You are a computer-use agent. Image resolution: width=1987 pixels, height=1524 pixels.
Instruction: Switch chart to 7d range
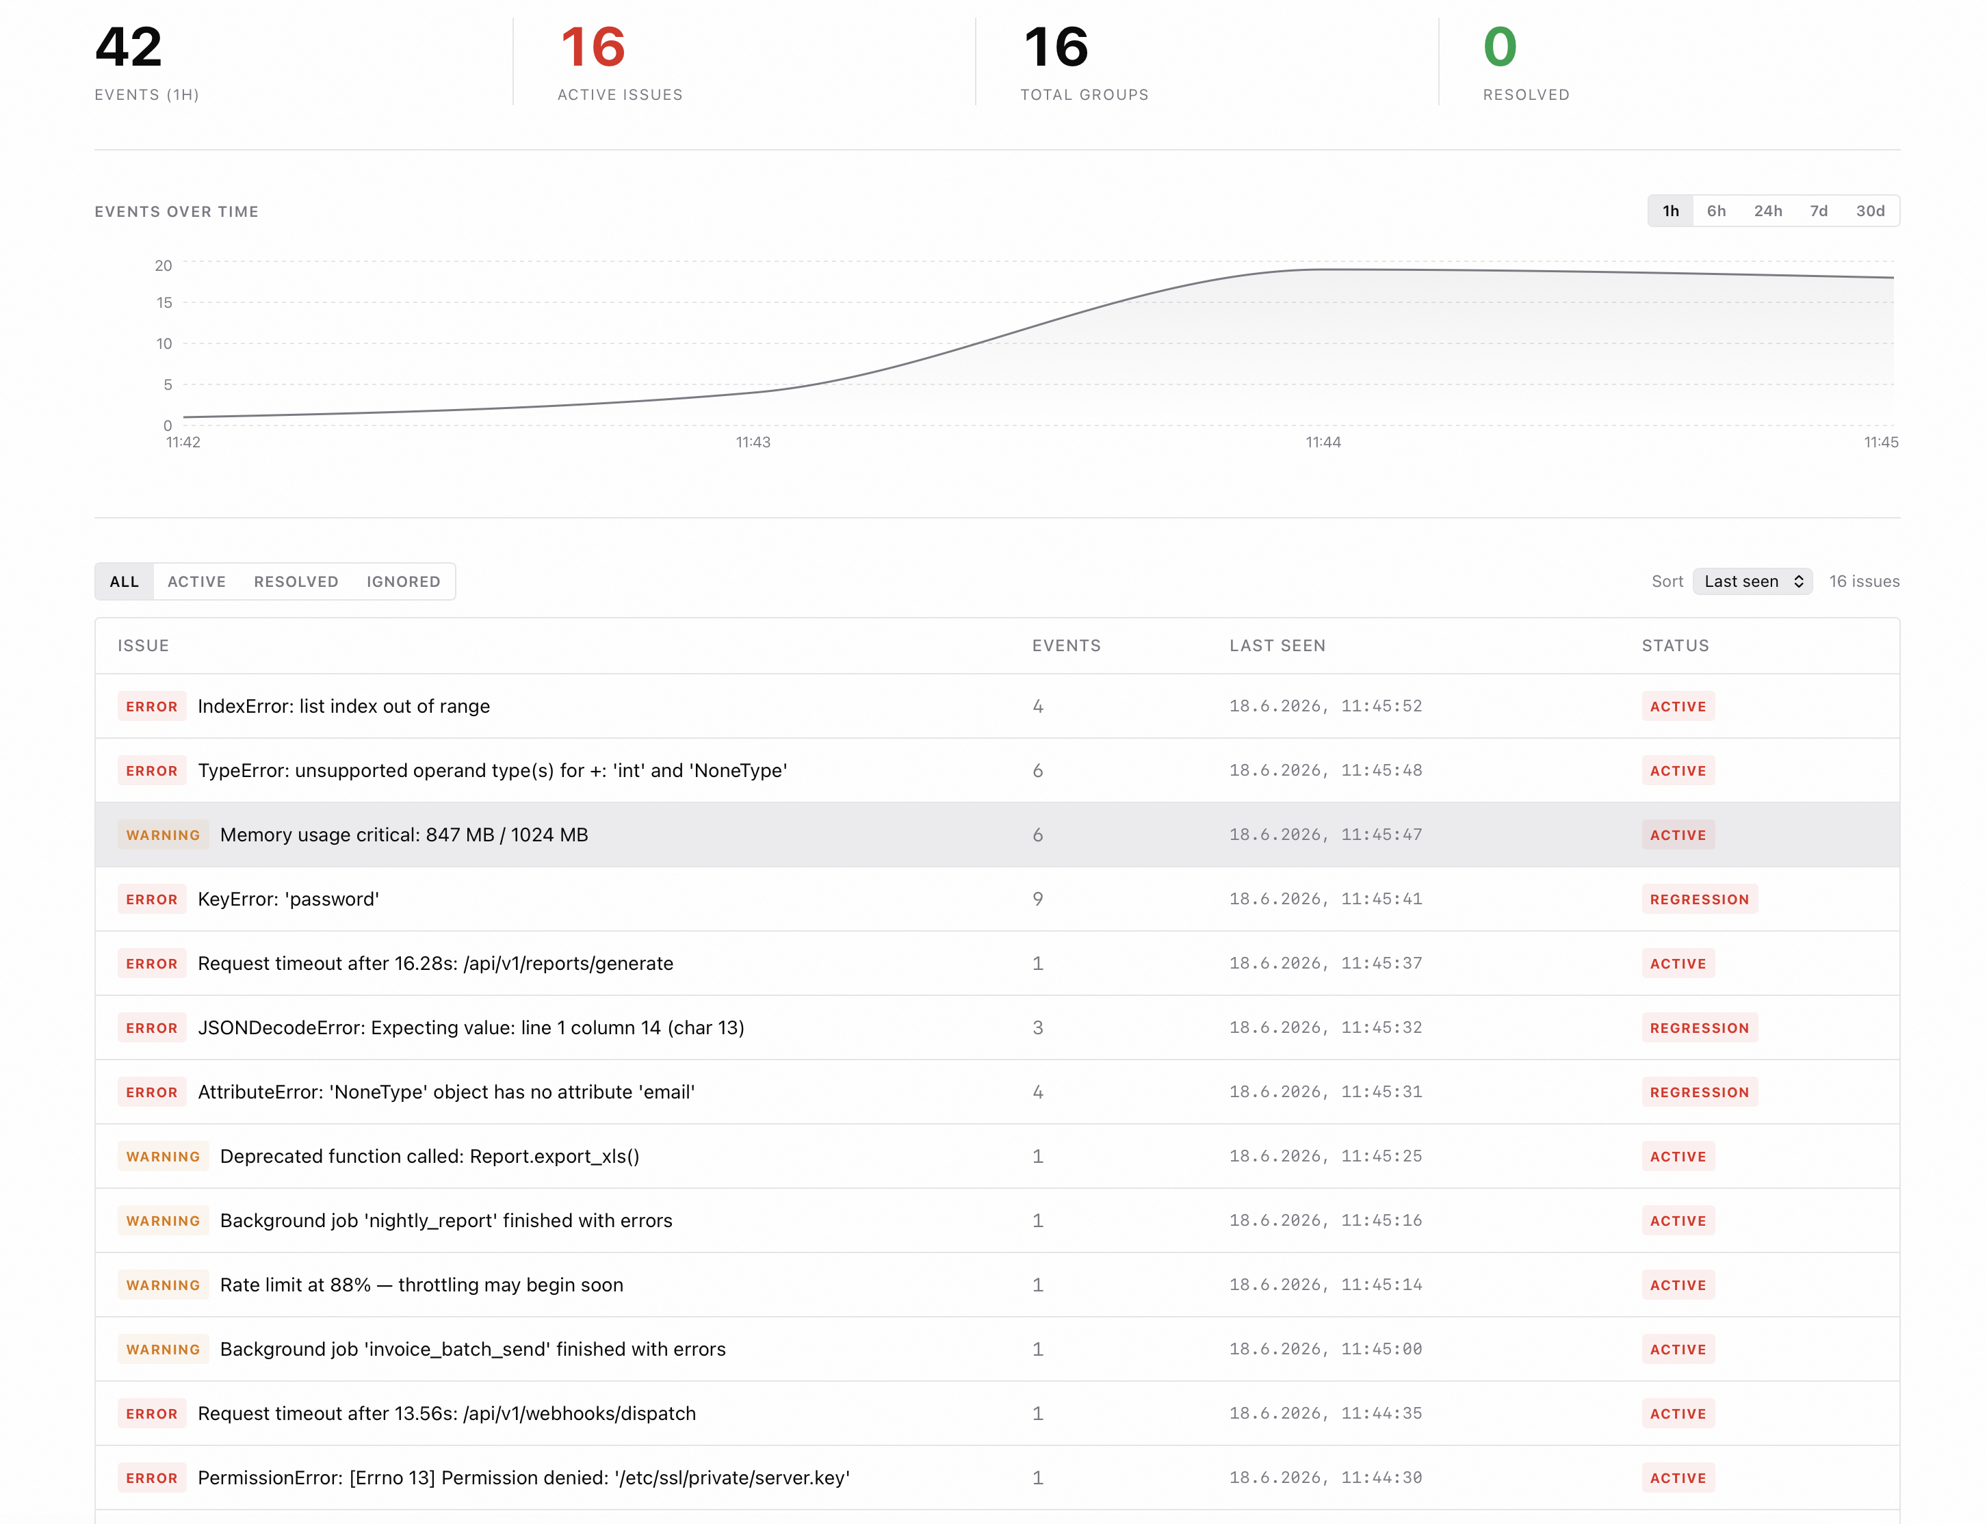(x=1818, y=211)
